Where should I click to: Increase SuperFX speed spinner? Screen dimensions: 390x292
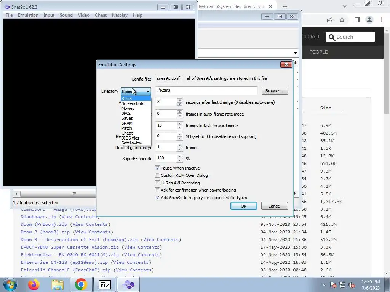point(180,157)
